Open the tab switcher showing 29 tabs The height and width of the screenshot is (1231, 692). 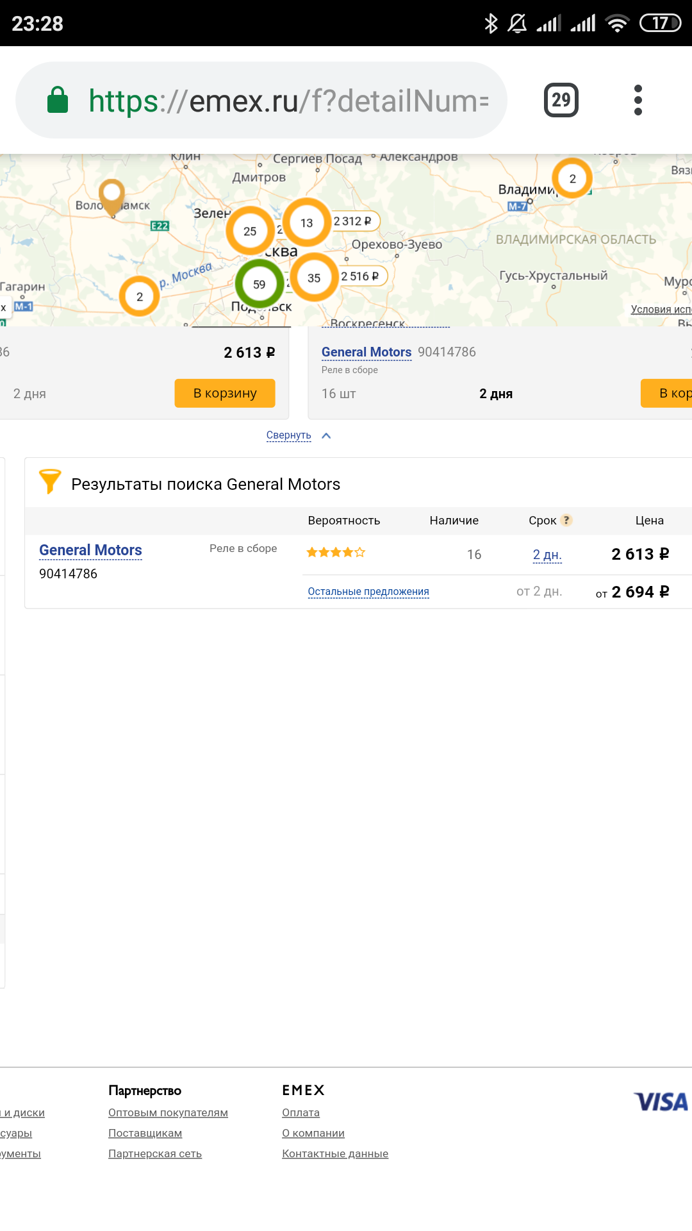(x=561, y=100)
